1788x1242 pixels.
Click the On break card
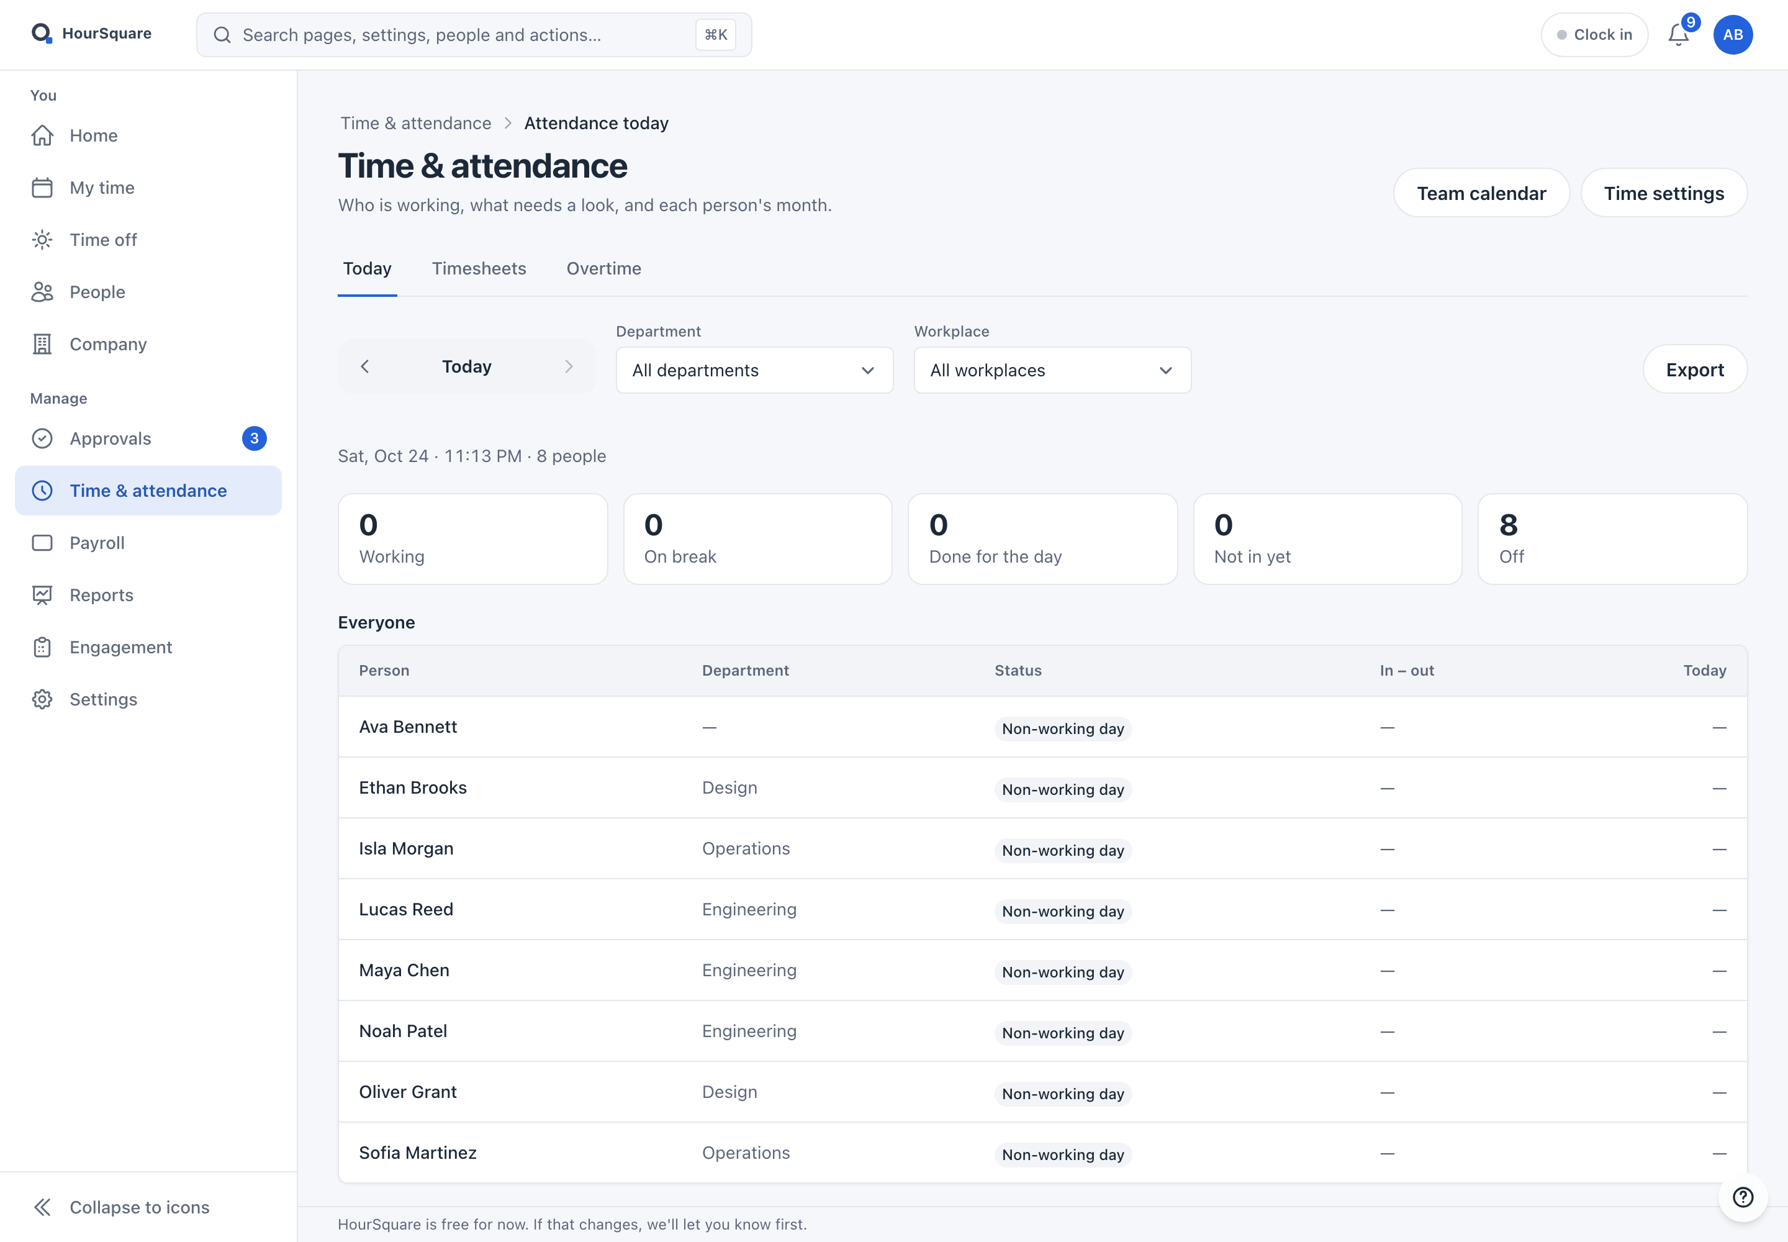758,538
